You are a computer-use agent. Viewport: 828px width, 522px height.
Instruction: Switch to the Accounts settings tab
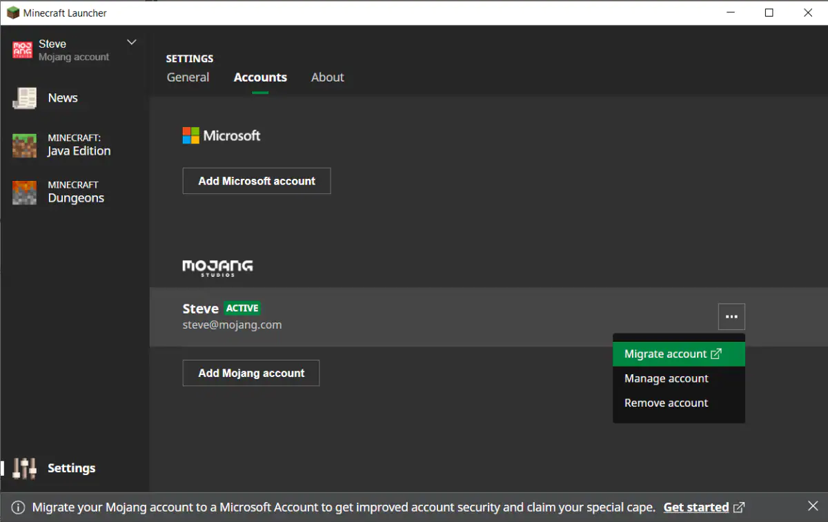click(x=260, y=77)
